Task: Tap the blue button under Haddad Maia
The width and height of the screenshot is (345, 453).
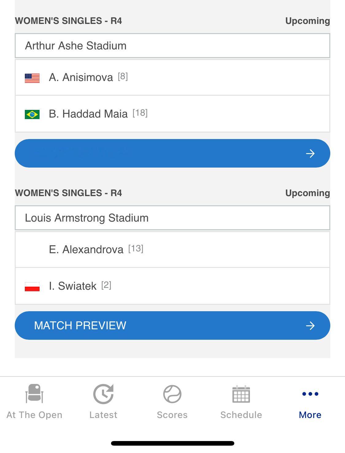Action: click(172, 153)
